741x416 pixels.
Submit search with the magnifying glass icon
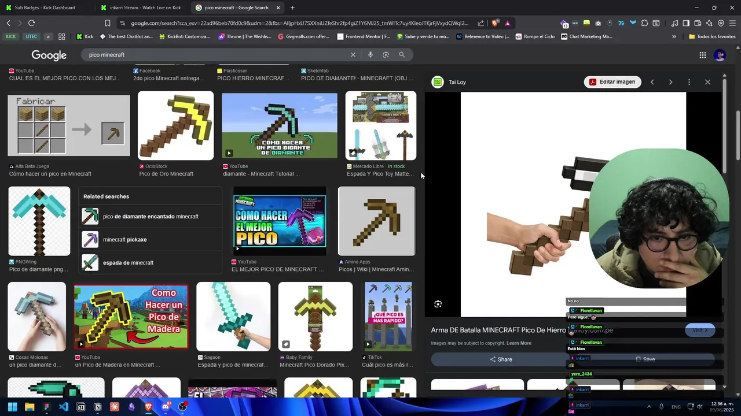tap(402, 55)
